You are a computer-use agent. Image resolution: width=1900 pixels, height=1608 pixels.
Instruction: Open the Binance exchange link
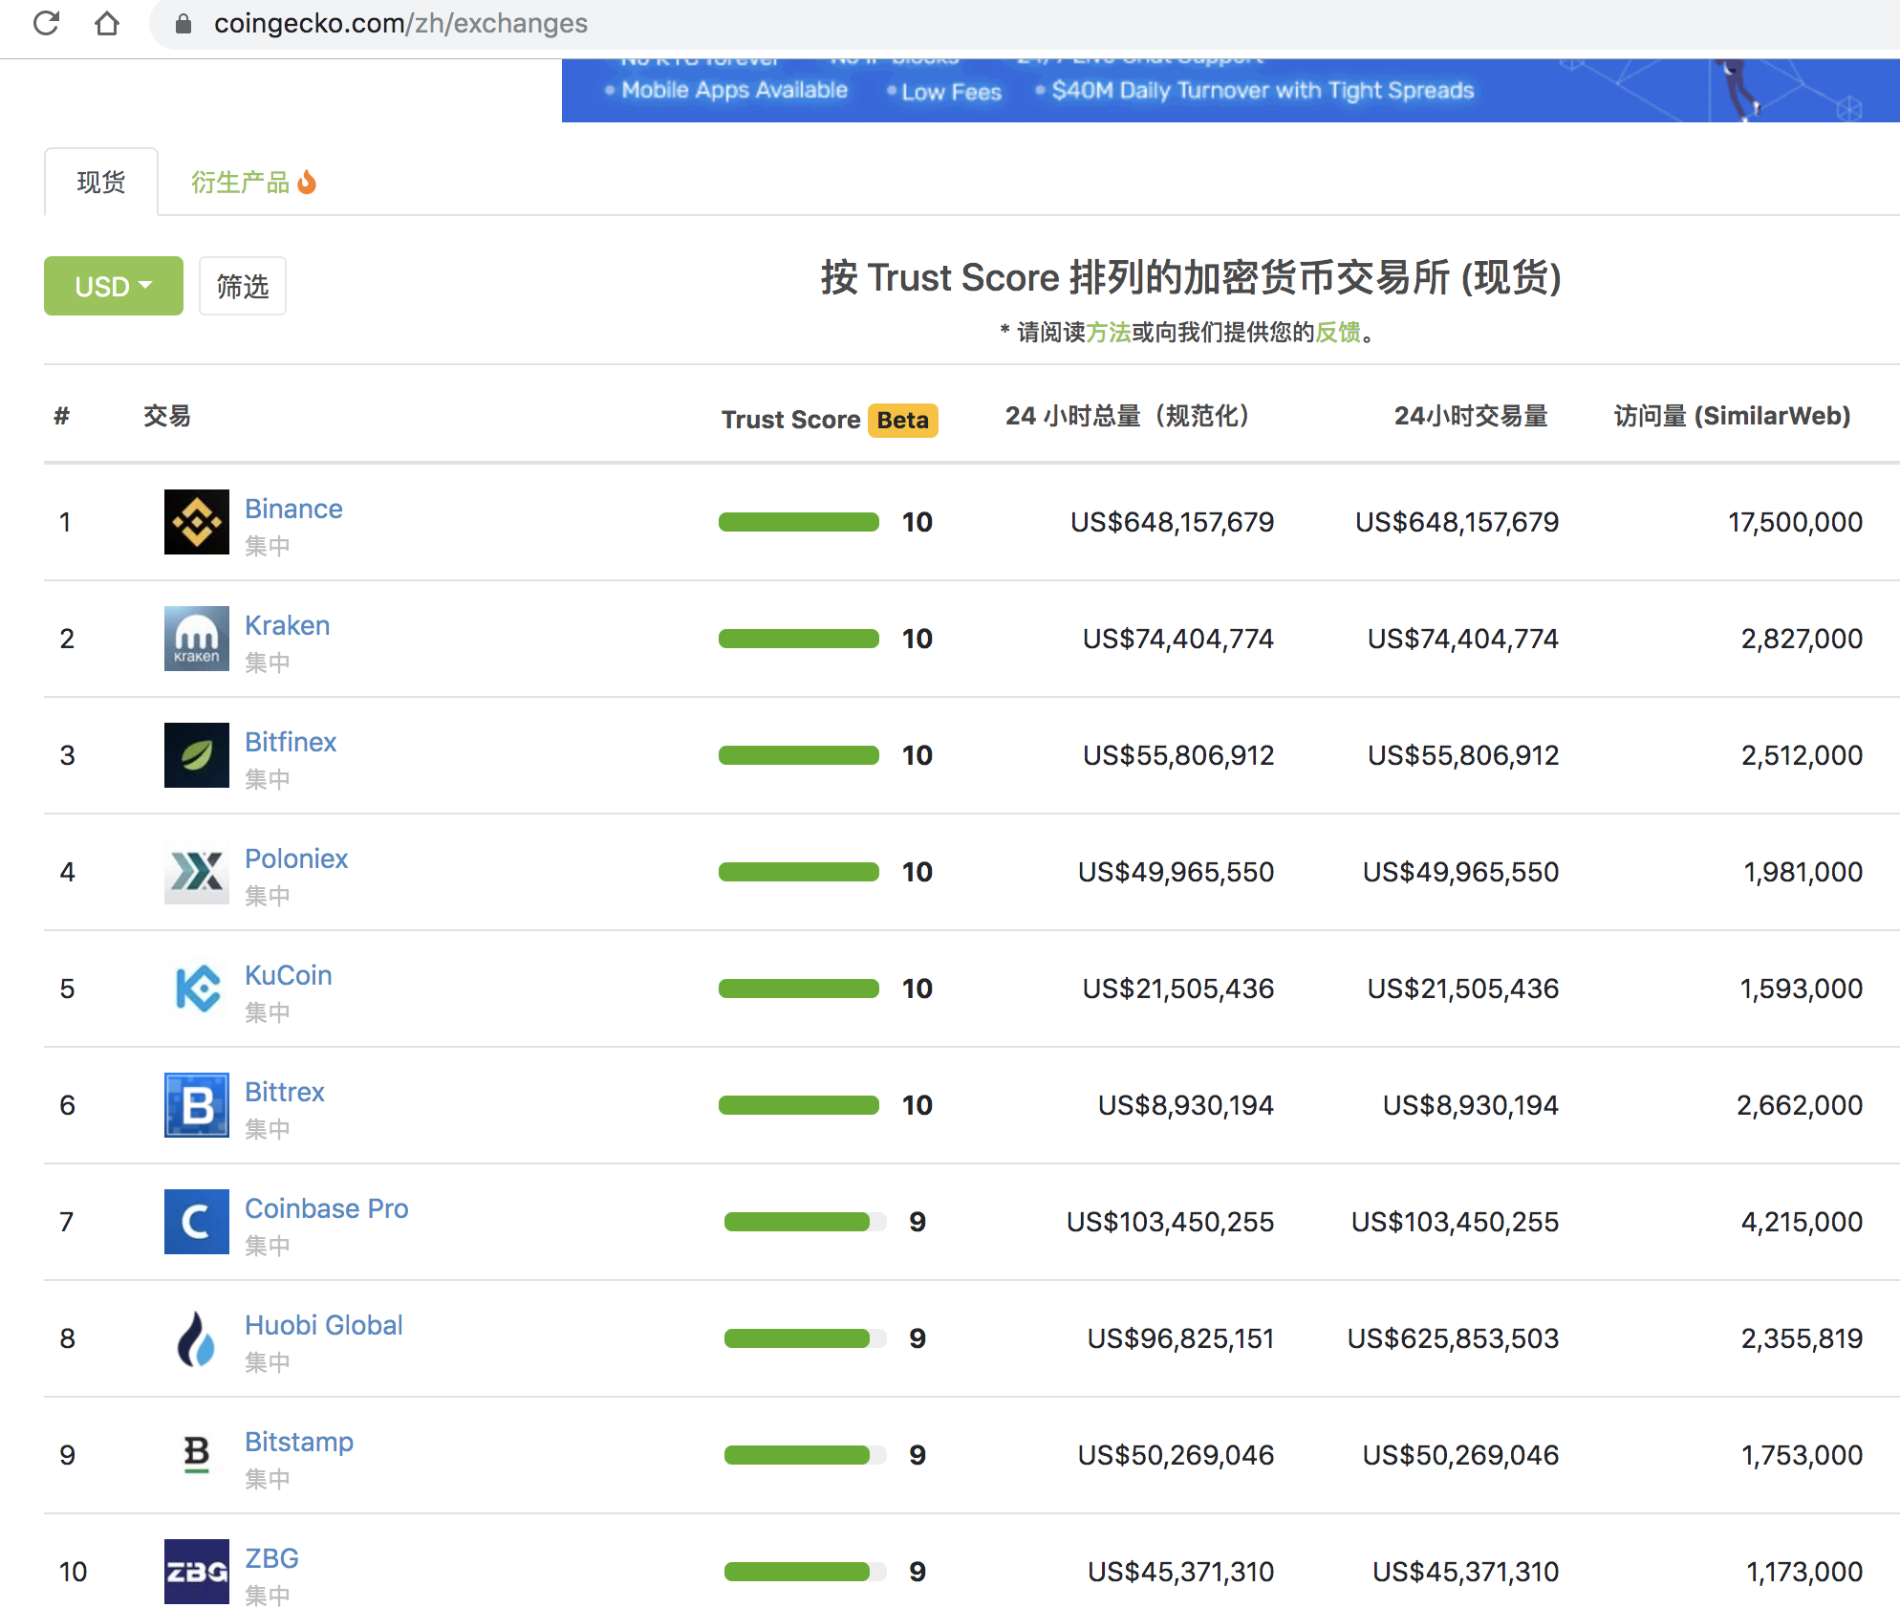[x=293, y=509]
